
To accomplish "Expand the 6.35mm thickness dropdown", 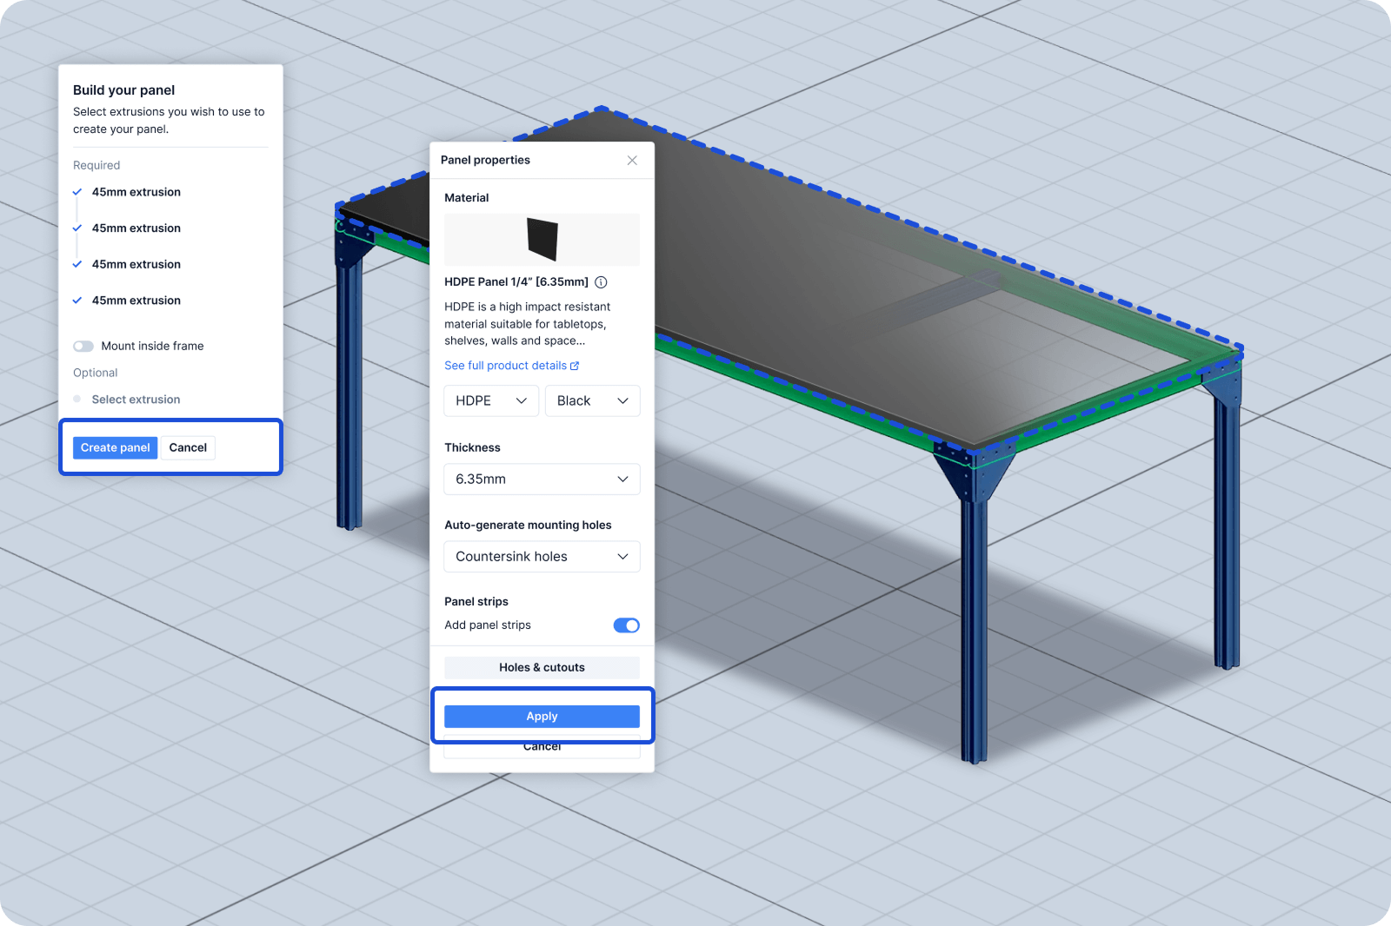I will [542, 480].
